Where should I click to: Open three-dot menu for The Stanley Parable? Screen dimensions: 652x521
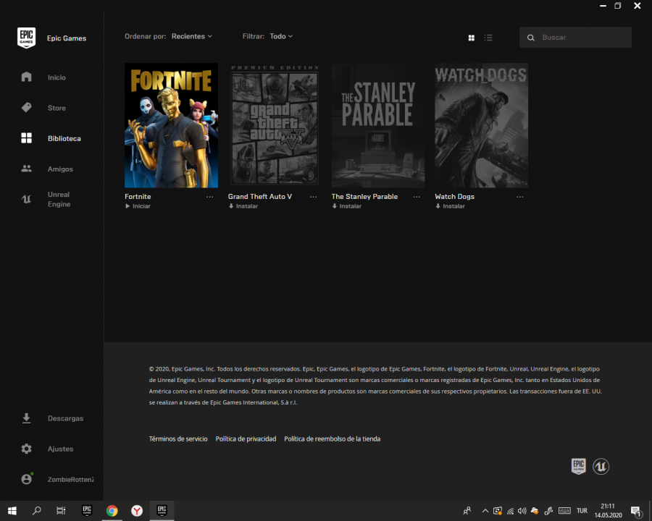pos(417,197)
